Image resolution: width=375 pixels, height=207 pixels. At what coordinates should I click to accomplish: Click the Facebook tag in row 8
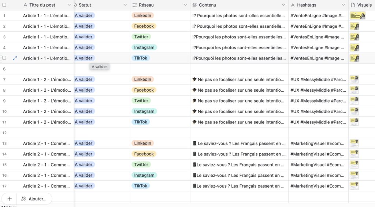tap(144, 90)
